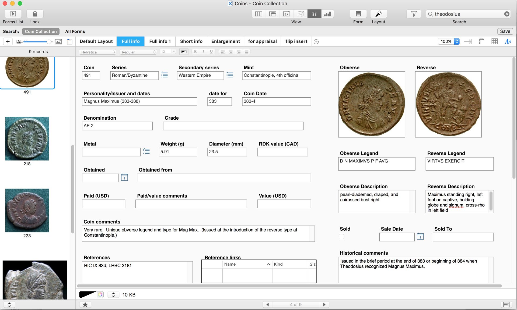
Task: Open the Enlargement tab
Action: (225, 41)
